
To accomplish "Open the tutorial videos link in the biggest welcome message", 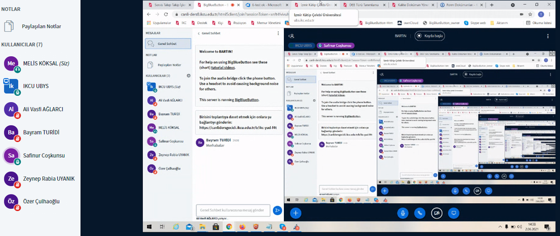I will pos(224,67).
